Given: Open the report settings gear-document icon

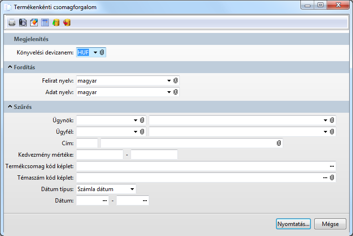Looking at the screenshot, I should [x=23, y=23].
